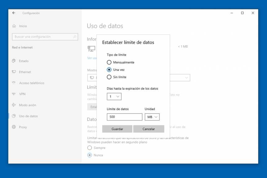This screenshot has width=267, height=178.
Task: Go to Uso de datos section
Action: pos(28,116)
